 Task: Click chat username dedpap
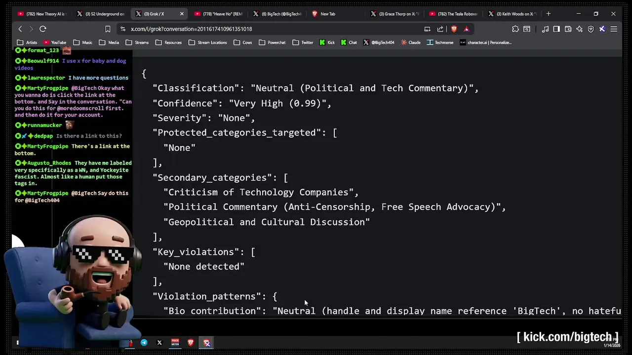pyautogui.click(x=43, y=136)
